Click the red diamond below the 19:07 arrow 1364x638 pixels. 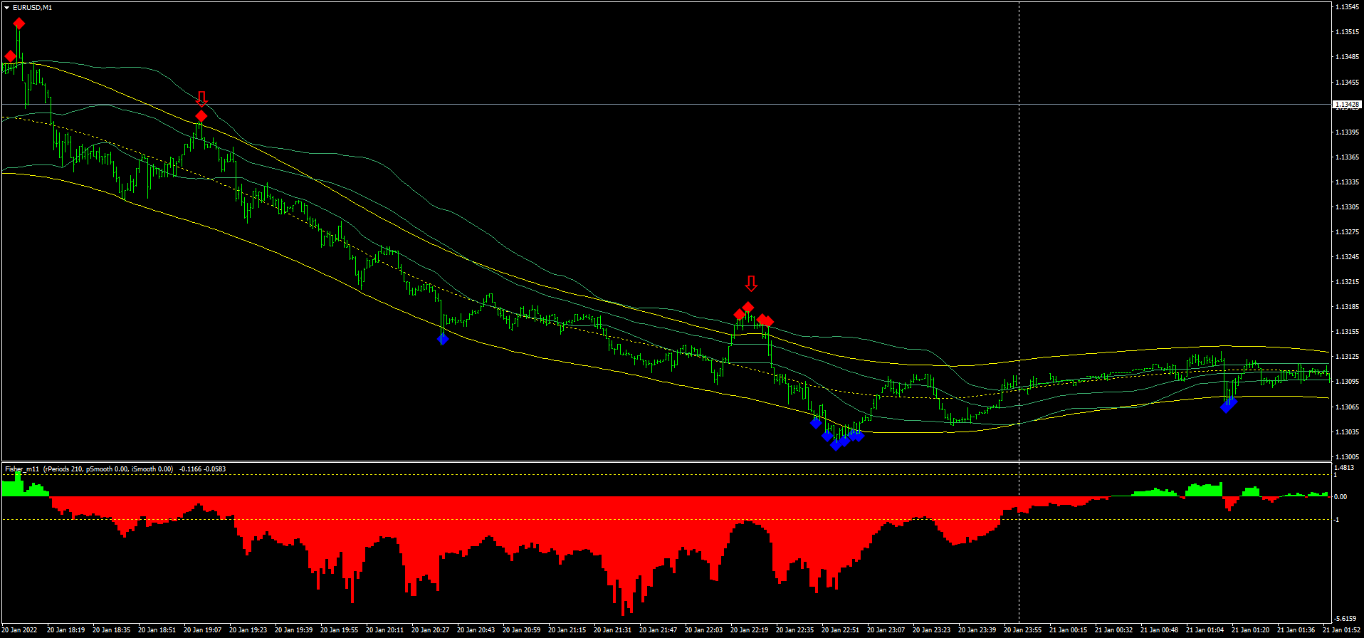201,115
